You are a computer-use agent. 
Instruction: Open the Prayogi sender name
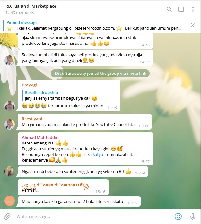[29, 85]
